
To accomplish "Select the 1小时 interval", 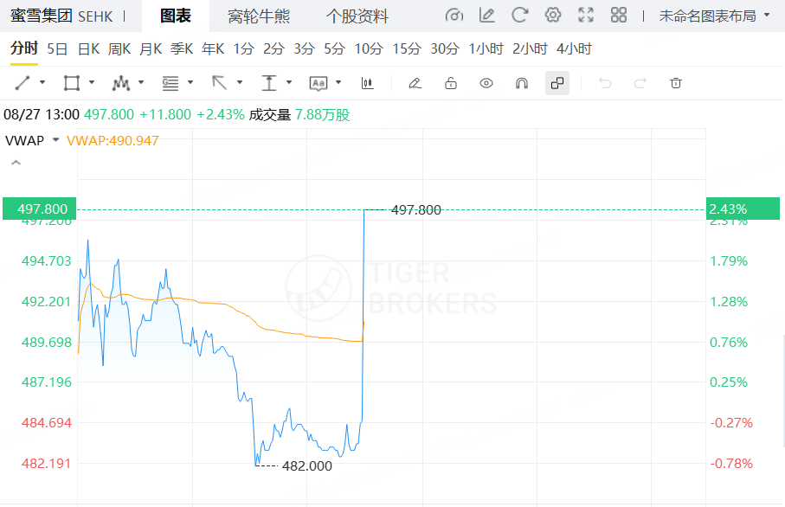I will coord(486,49).
